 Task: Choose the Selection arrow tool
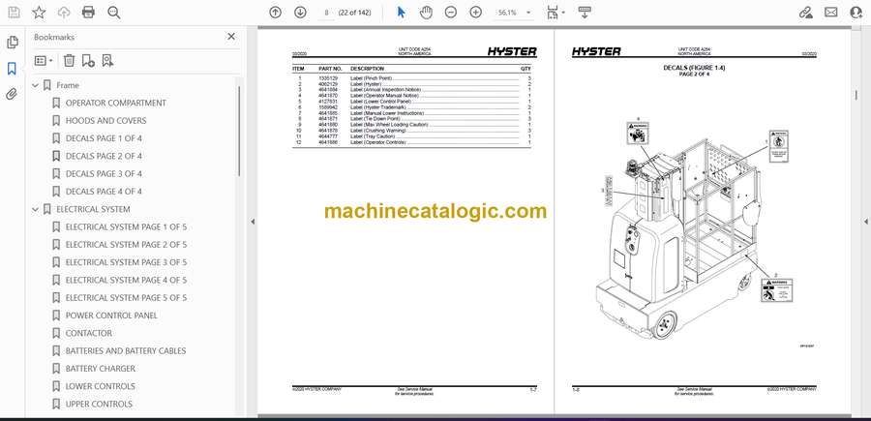coord(401,13)
